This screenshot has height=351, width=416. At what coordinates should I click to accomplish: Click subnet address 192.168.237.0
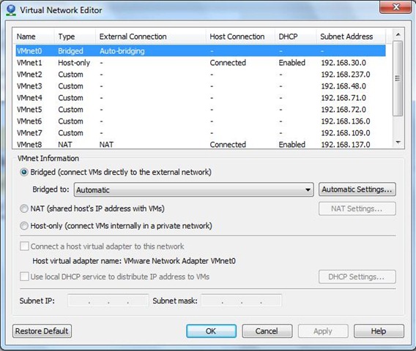346,75
